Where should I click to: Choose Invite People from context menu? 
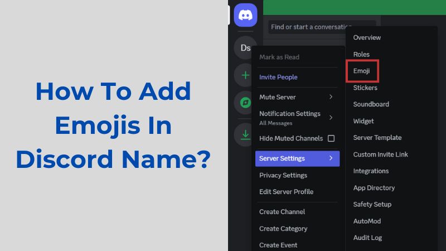(278, 77)
